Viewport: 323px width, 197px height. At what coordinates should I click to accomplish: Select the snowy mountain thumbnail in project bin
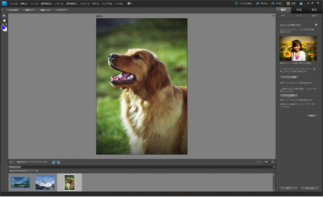(44, 182)
